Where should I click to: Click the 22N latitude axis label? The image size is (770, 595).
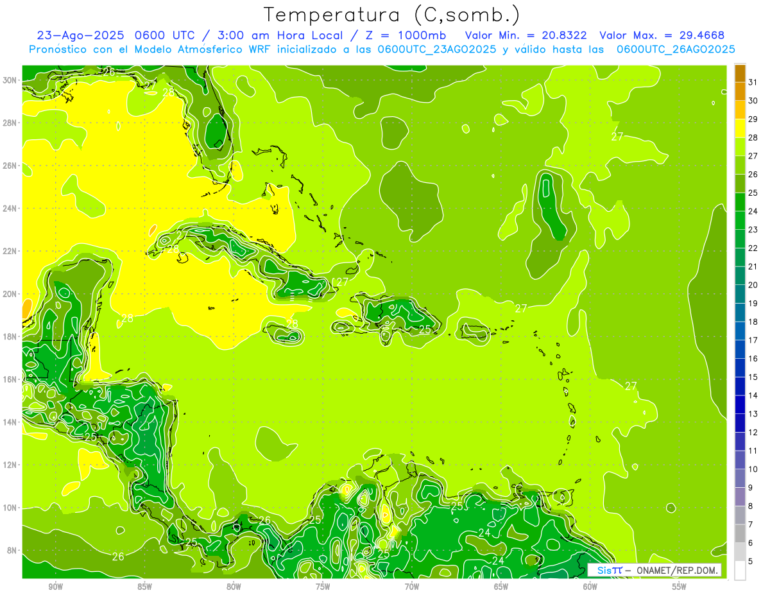coord(10,251)
